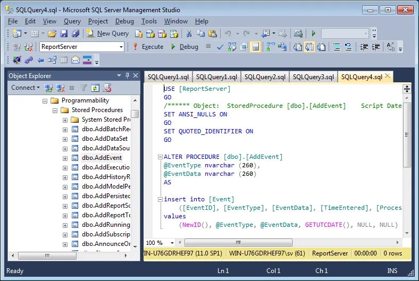Toggle IntelliSense Enabled button
419x281 pixels.
pyautogui.click(x=255, y=47)
